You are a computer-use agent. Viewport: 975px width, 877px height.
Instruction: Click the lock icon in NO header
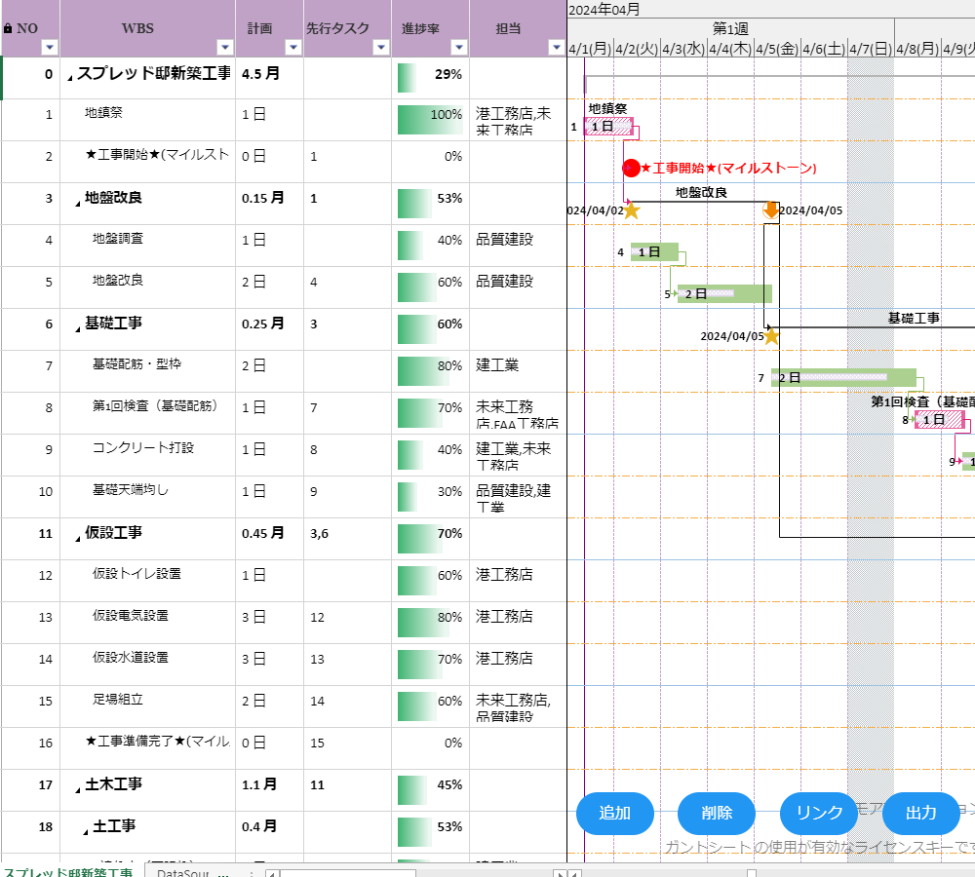(x=8, y=28)
